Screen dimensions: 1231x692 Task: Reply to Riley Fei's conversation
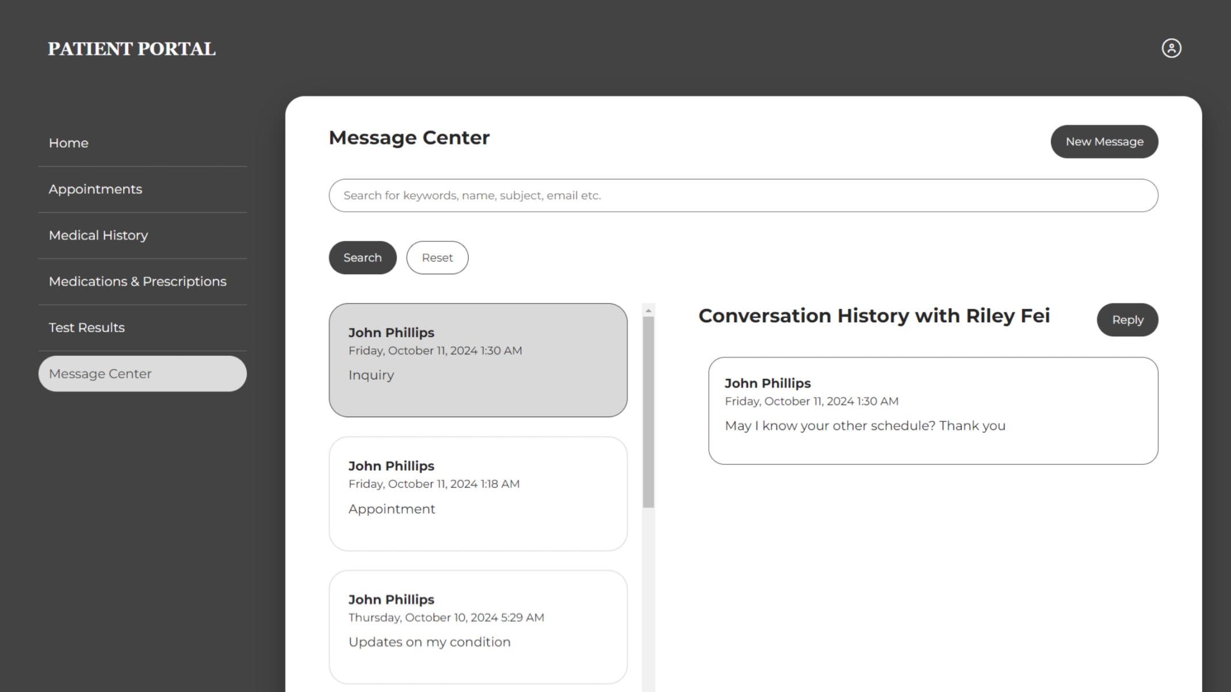pyautogui.click(x=1127, y=320)
